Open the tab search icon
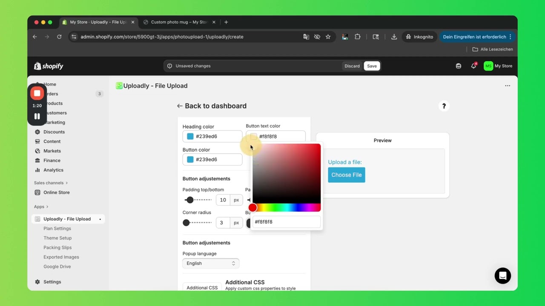 tap(376, 37)
